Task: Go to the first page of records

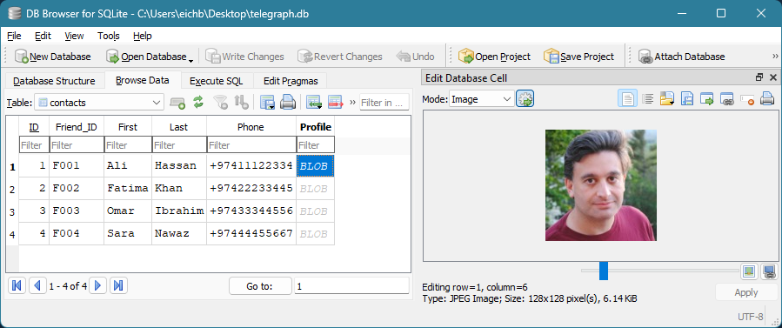Action: click(17, 285)
